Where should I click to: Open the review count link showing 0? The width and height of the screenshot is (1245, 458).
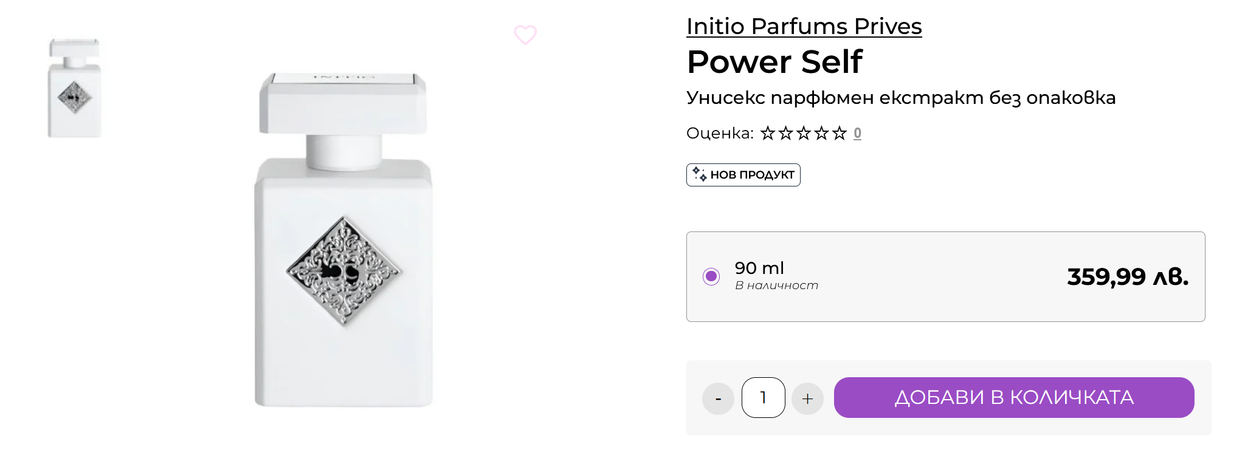(857, 133)
